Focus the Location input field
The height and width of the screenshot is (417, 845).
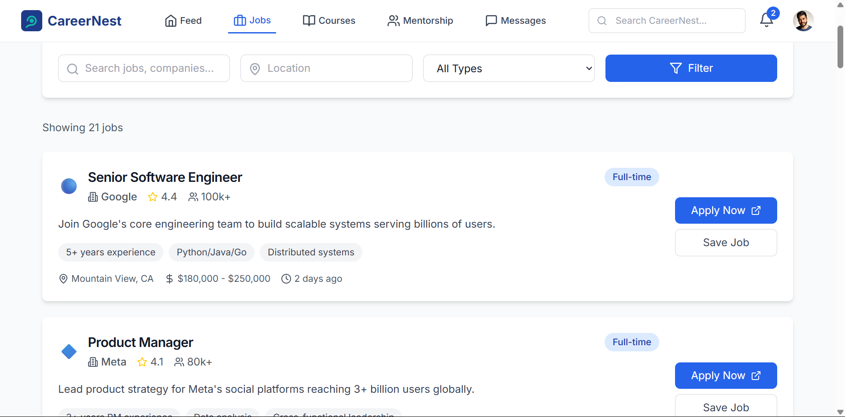point(326,68)
